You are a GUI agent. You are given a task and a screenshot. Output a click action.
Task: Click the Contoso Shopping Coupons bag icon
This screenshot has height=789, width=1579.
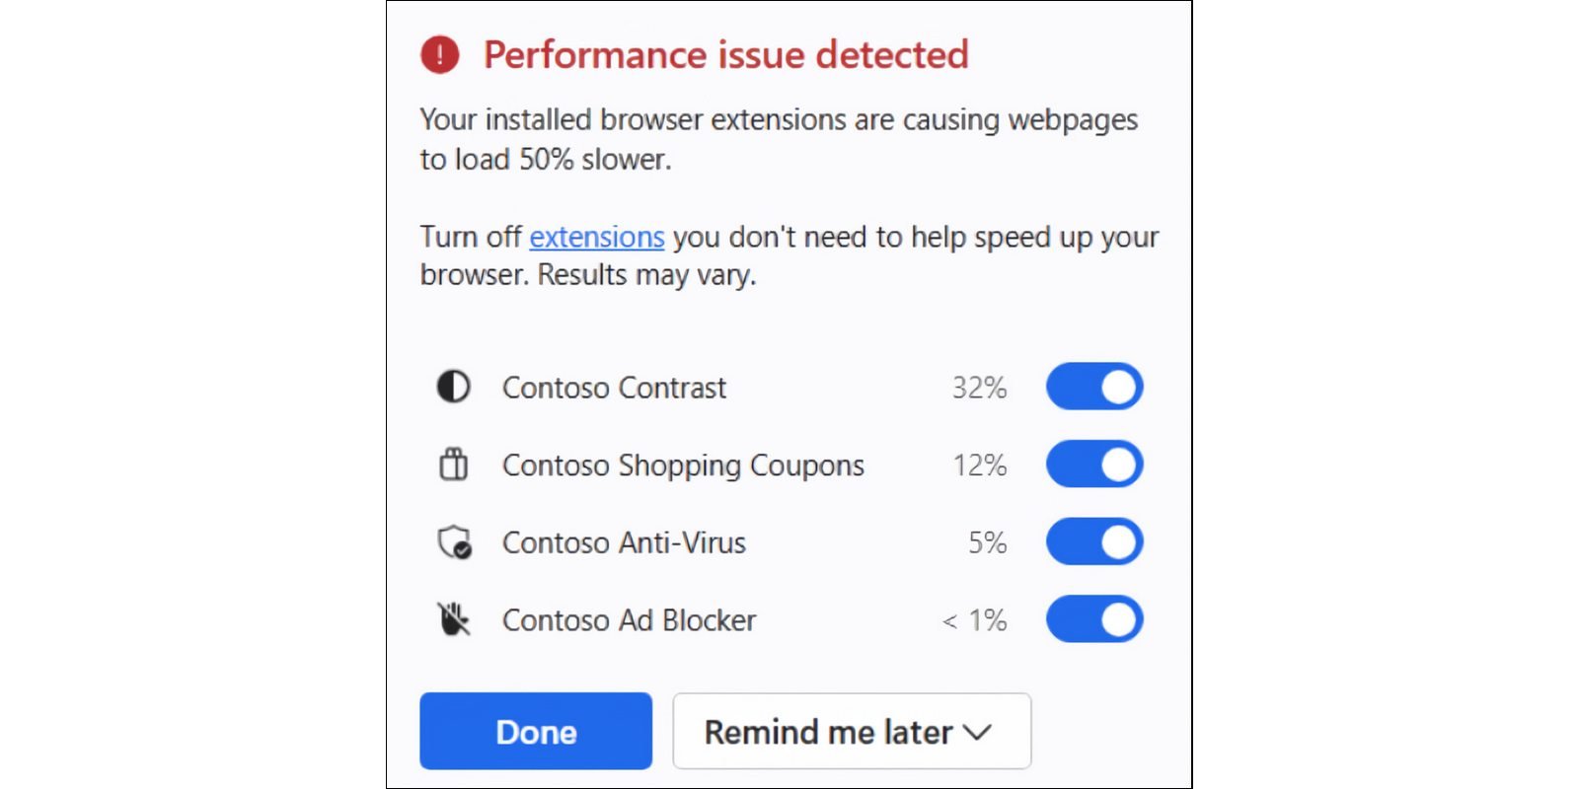pyautogui.click(x=452, y=464)
